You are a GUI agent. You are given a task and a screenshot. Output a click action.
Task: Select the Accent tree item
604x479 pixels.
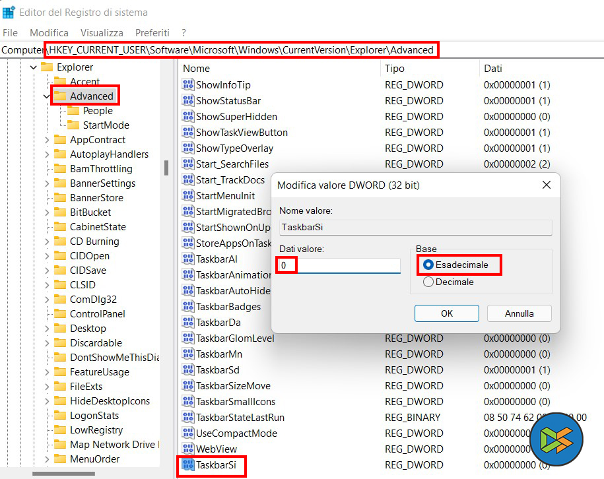pos(84,81)
